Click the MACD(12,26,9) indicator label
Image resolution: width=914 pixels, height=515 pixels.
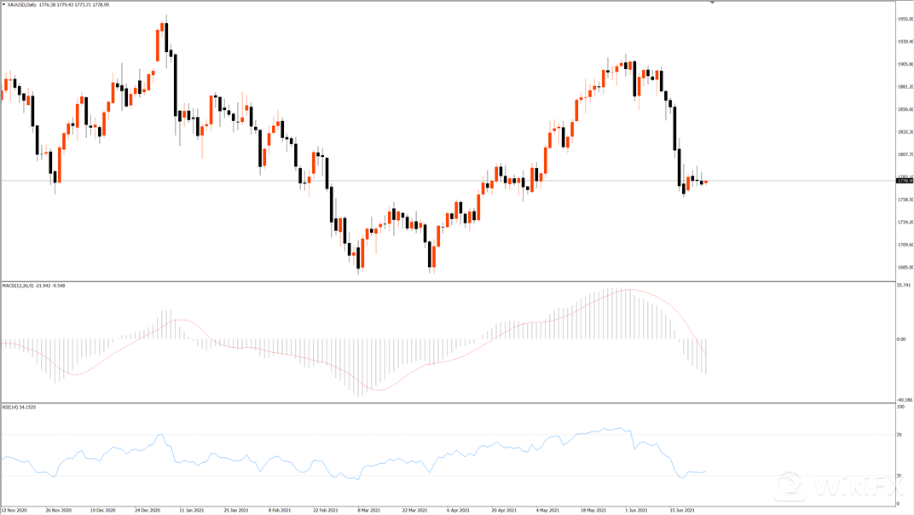click(22, 286)
